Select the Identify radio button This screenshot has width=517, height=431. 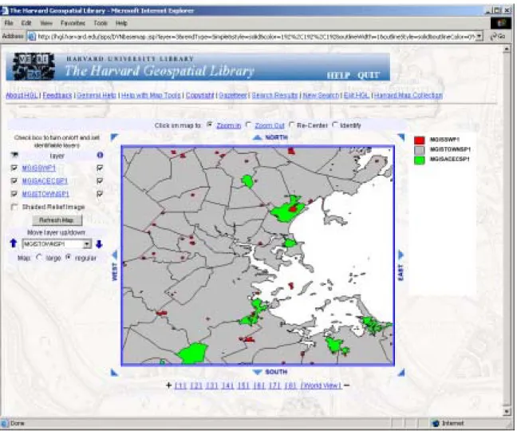tap(334, 125)
